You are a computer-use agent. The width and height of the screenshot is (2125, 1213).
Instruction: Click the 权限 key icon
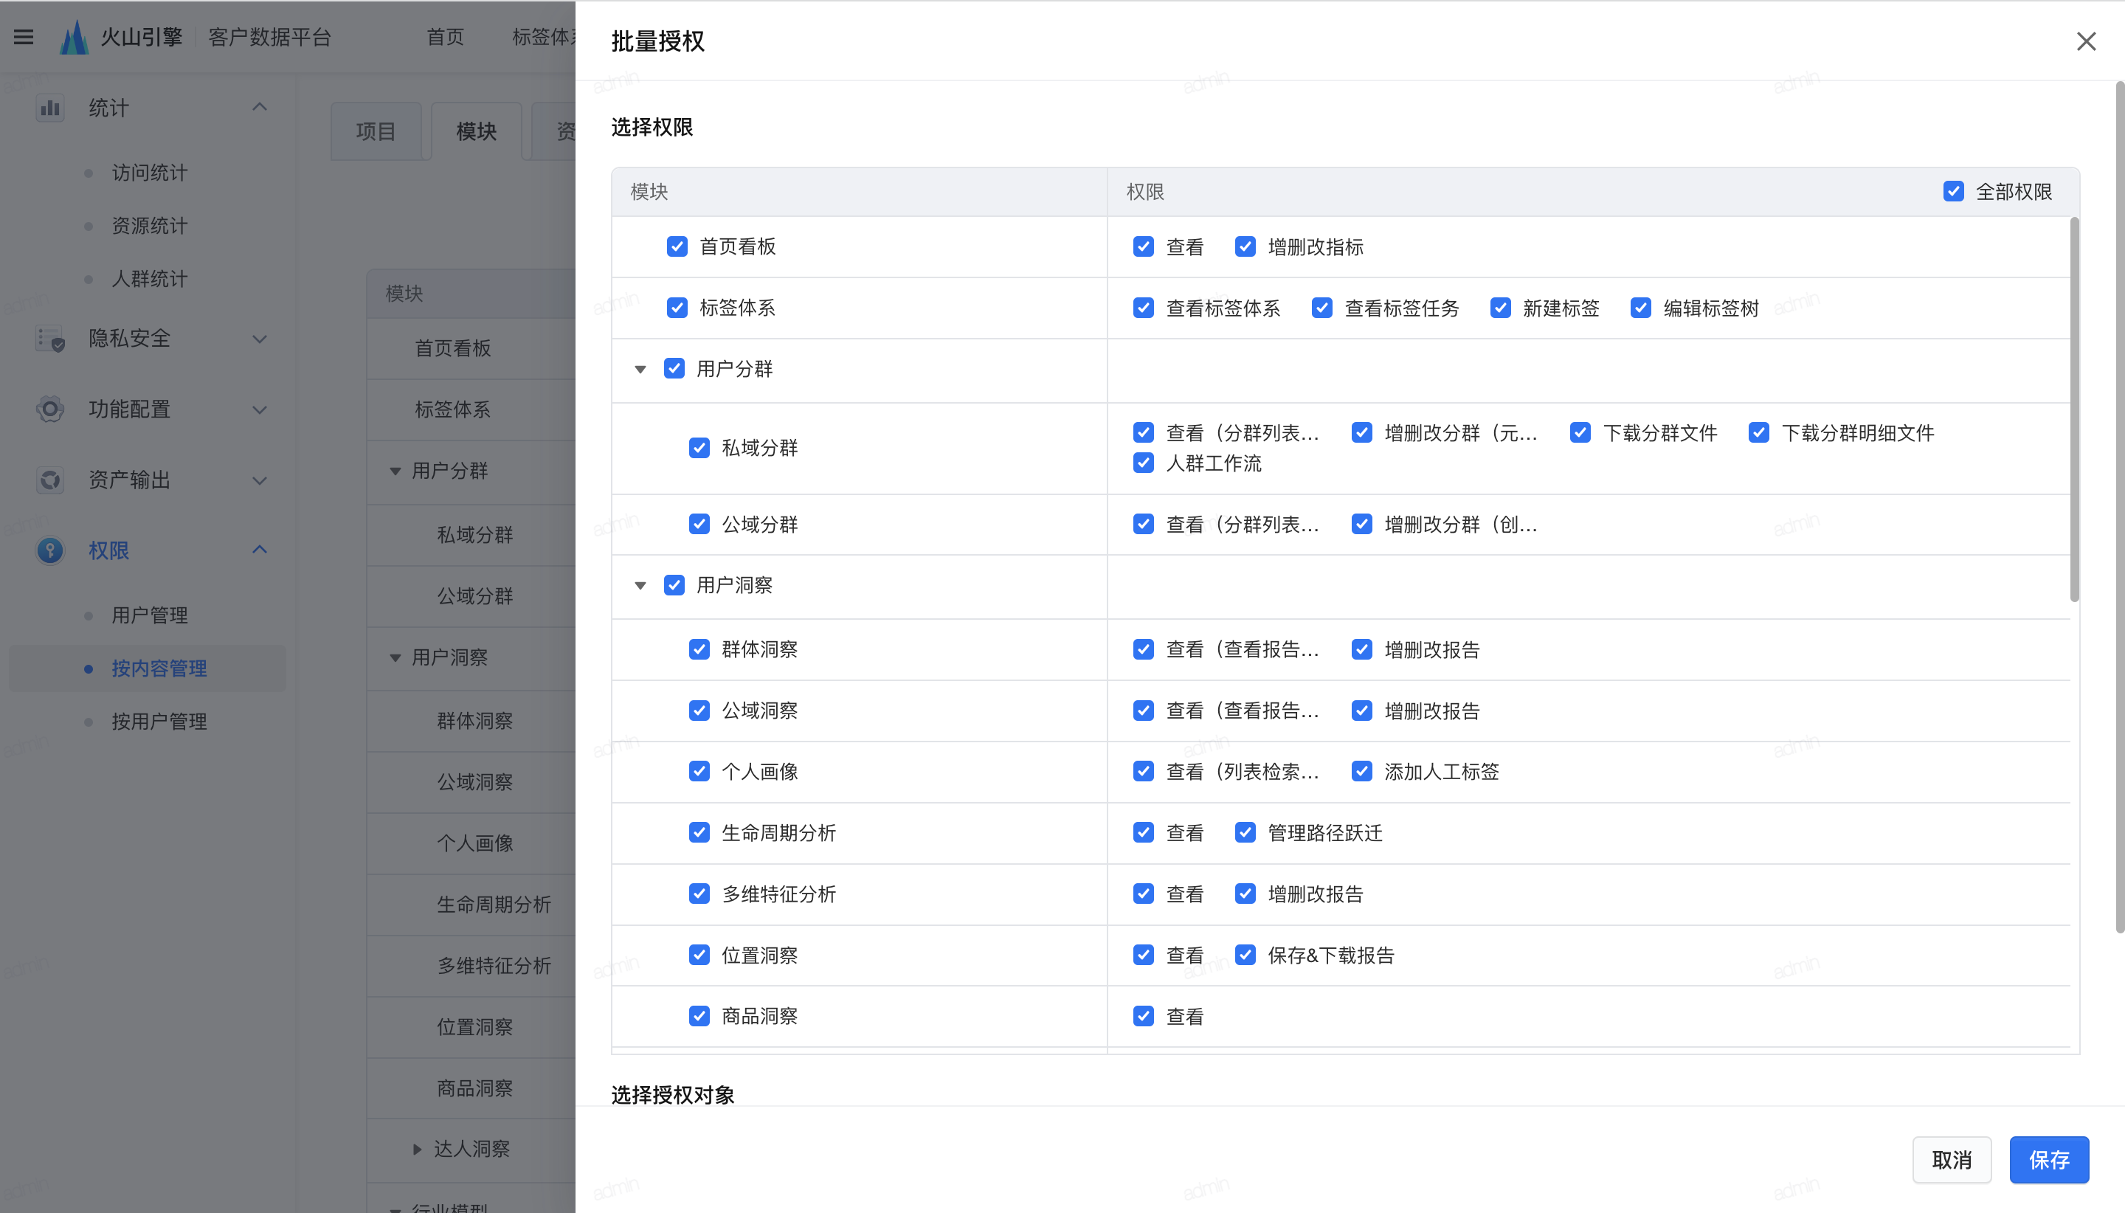[x=50, y=550]
